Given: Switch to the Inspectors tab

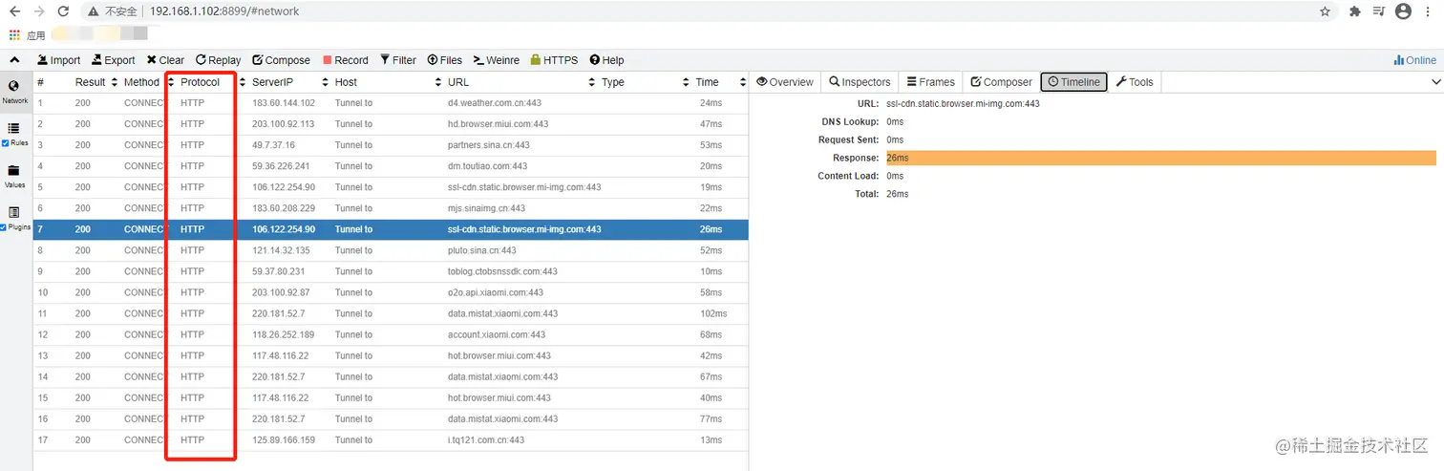Looking at the screenshot, I should pyautogui.click(x=860, y=82).
